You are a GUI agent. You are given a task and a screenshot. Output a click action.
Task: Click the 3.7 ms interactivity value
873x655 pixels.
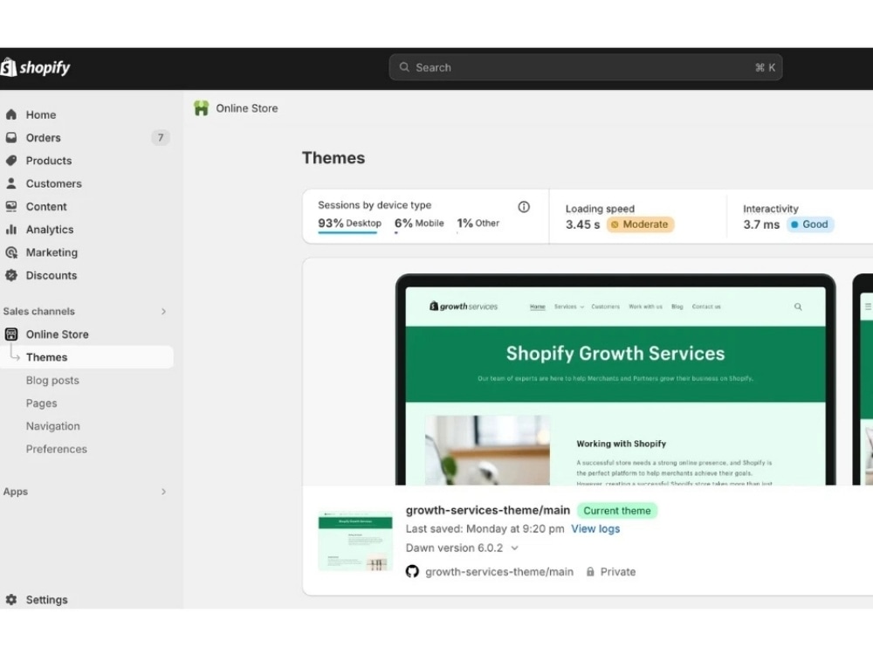[761, 224]
